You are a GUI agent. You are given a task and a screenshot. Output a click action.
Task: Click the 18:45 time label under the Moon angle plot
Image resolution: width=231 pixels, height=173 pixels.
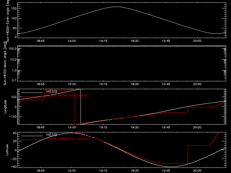(40, 84)
